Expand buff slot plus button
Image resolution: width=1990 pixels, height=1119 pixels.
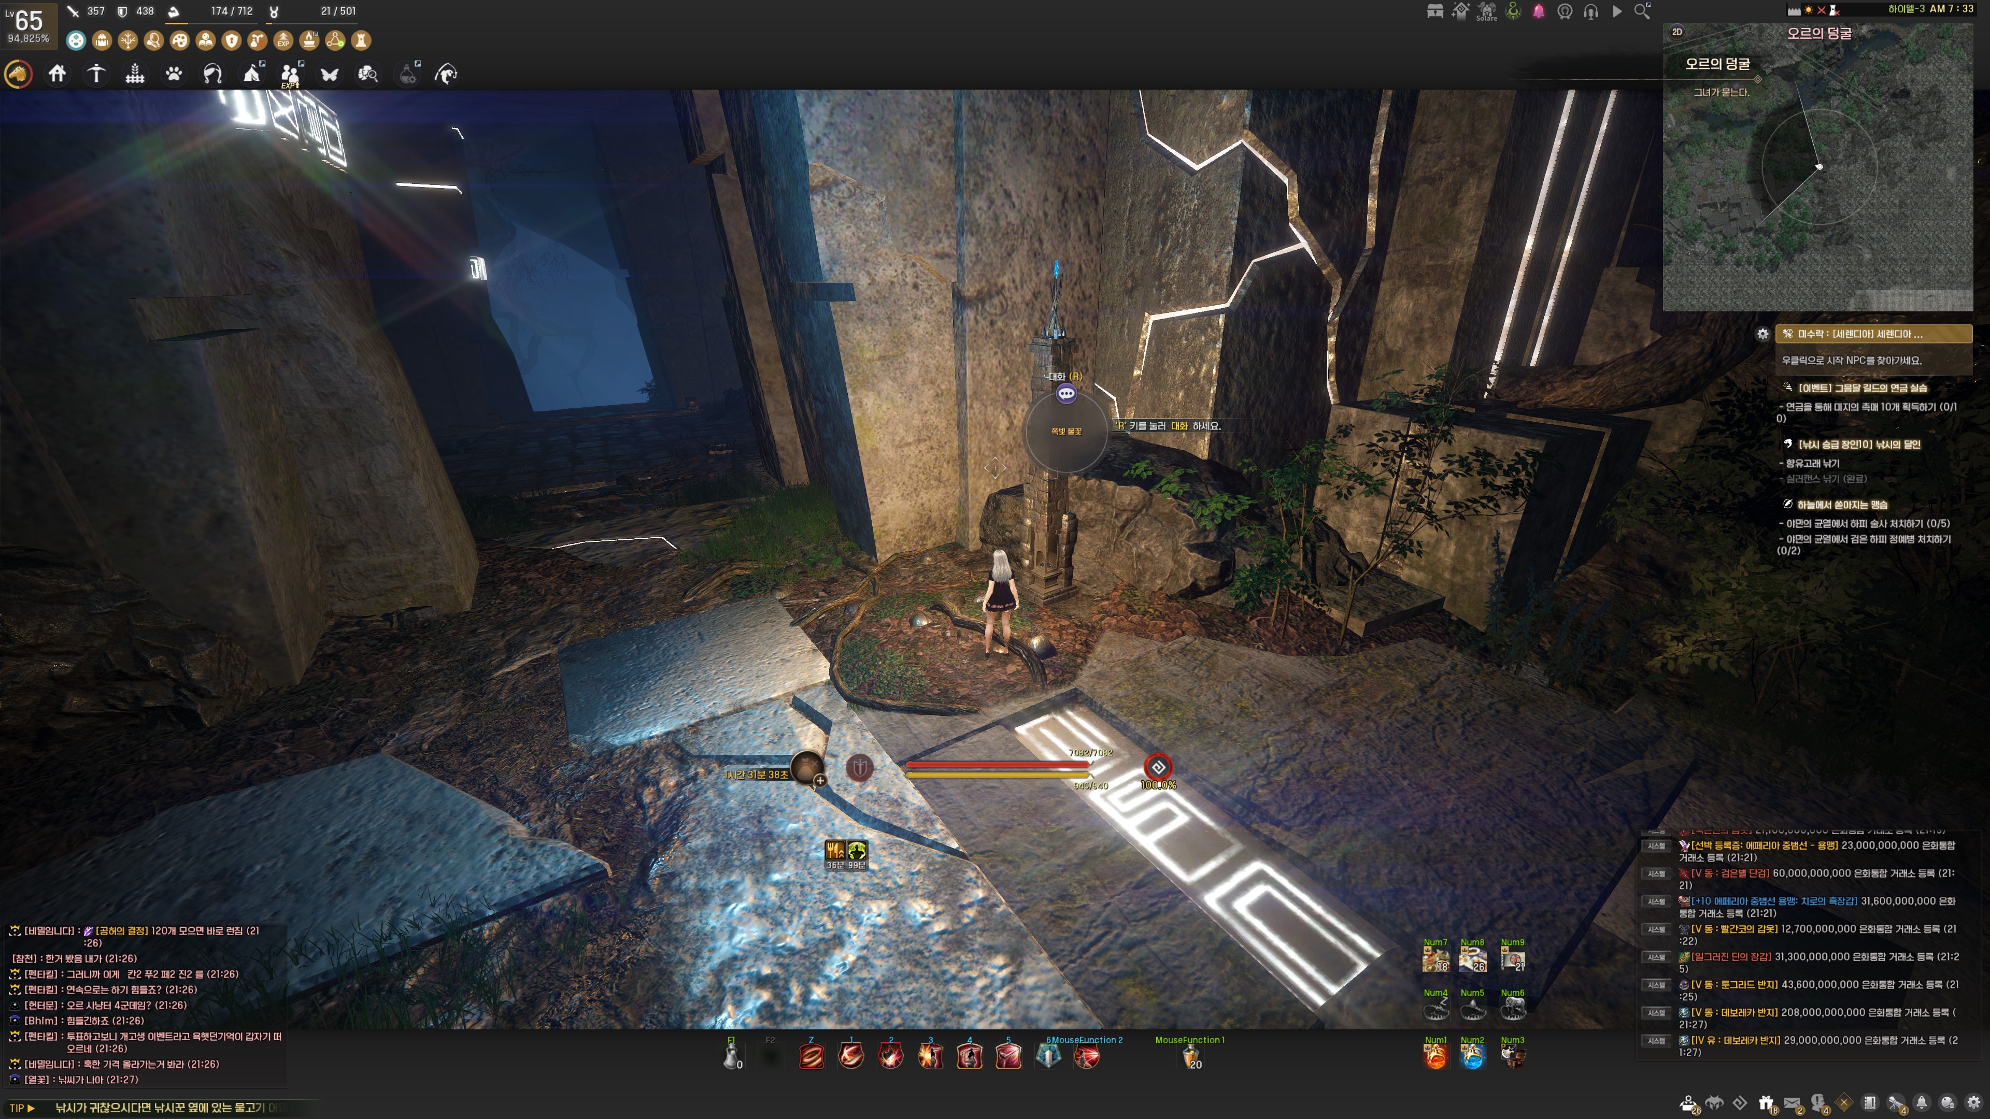point(820,781)
